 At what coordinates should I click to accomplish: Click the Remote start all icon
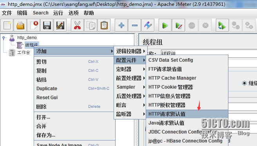(222, 25)
